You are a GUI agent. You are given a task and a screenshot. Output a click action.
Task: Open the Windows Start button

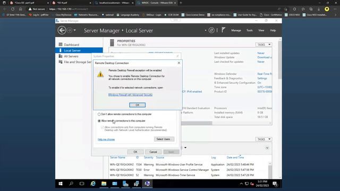click(x=61, y=184)
